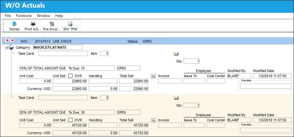Enable the OVR checkbox for Item 2

coord(70,120)
